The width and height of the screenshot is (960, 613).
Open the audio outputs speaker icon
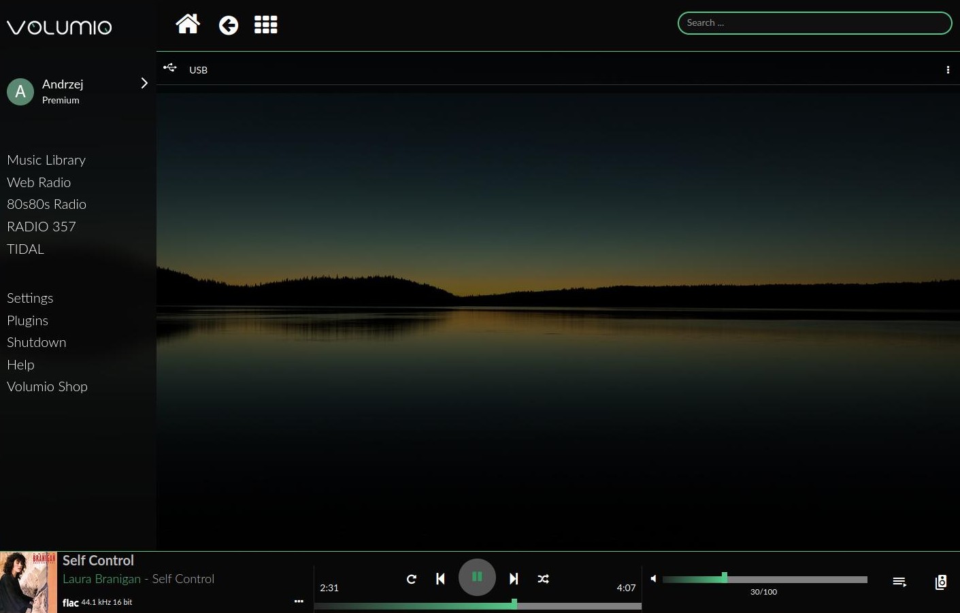point(941,582)
